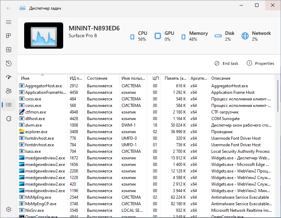Select dwm.exe process icon

coord(21,125)
